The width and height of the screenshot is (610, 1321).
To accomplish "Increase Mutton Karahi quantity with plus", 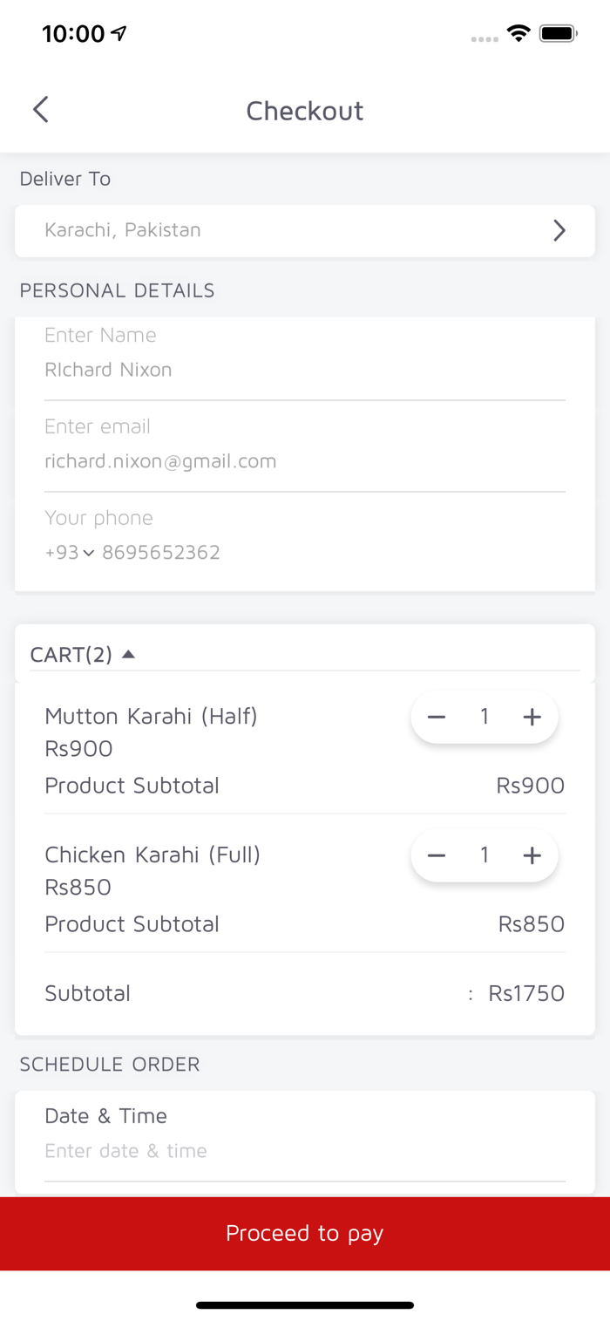I will (x=532, y=717).
